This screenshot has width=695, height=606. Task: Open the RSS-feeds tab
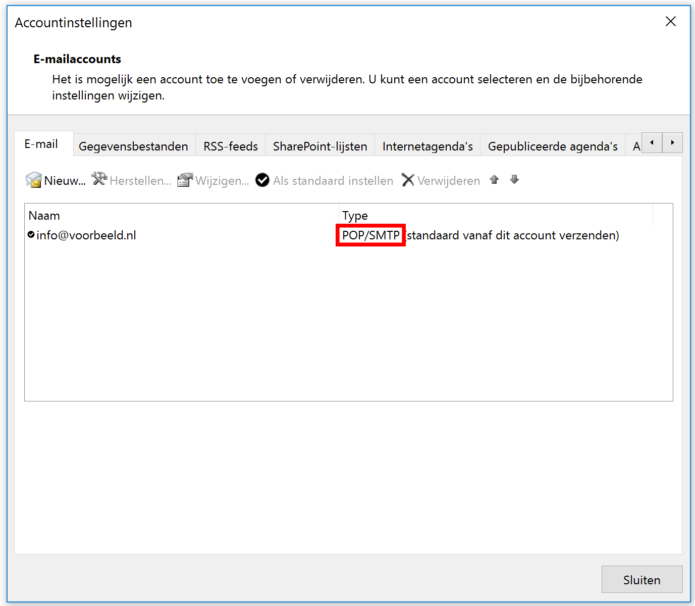pos(231,146)
